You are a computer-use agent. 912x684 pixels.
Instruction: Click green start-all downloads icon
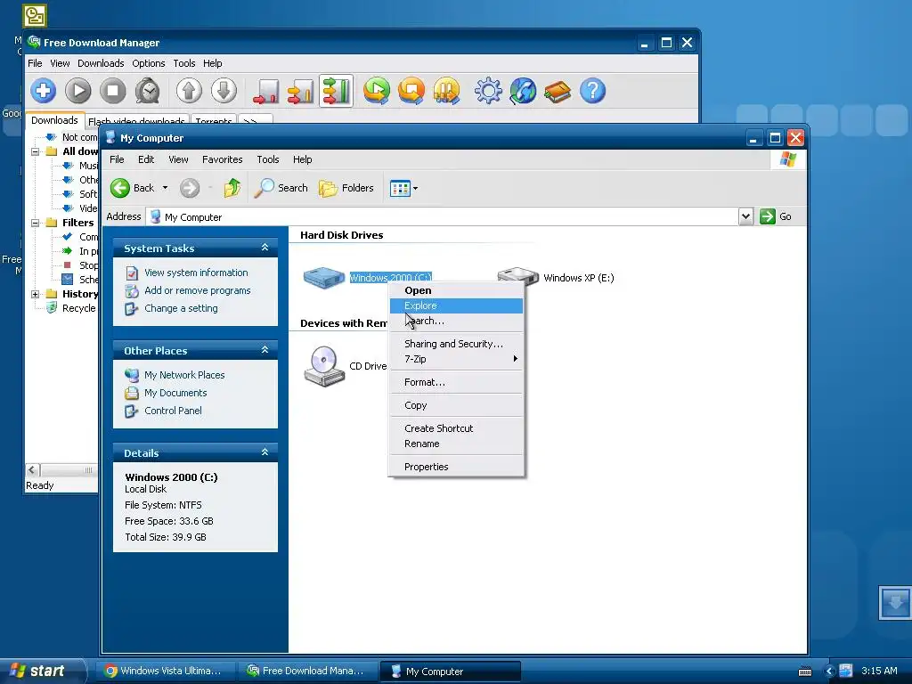coord(377,91)
